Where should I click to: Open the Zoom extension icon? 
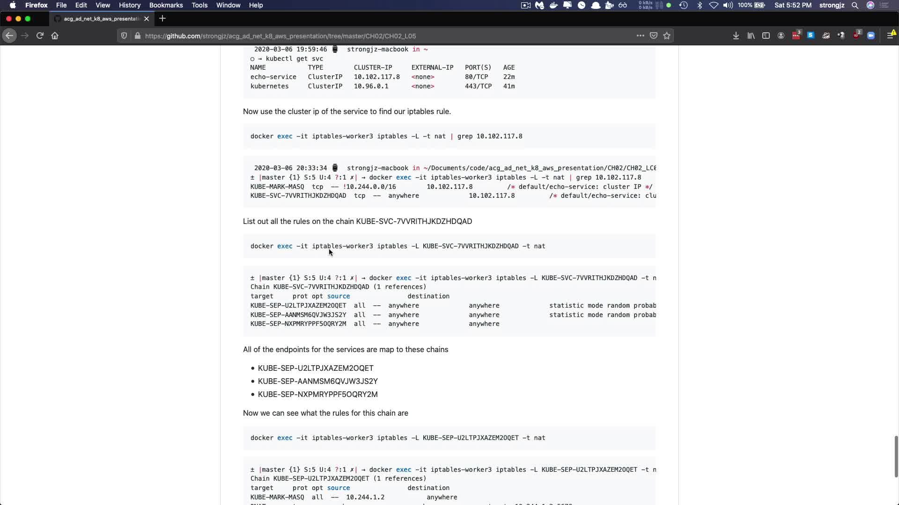(x=871, y=36)
